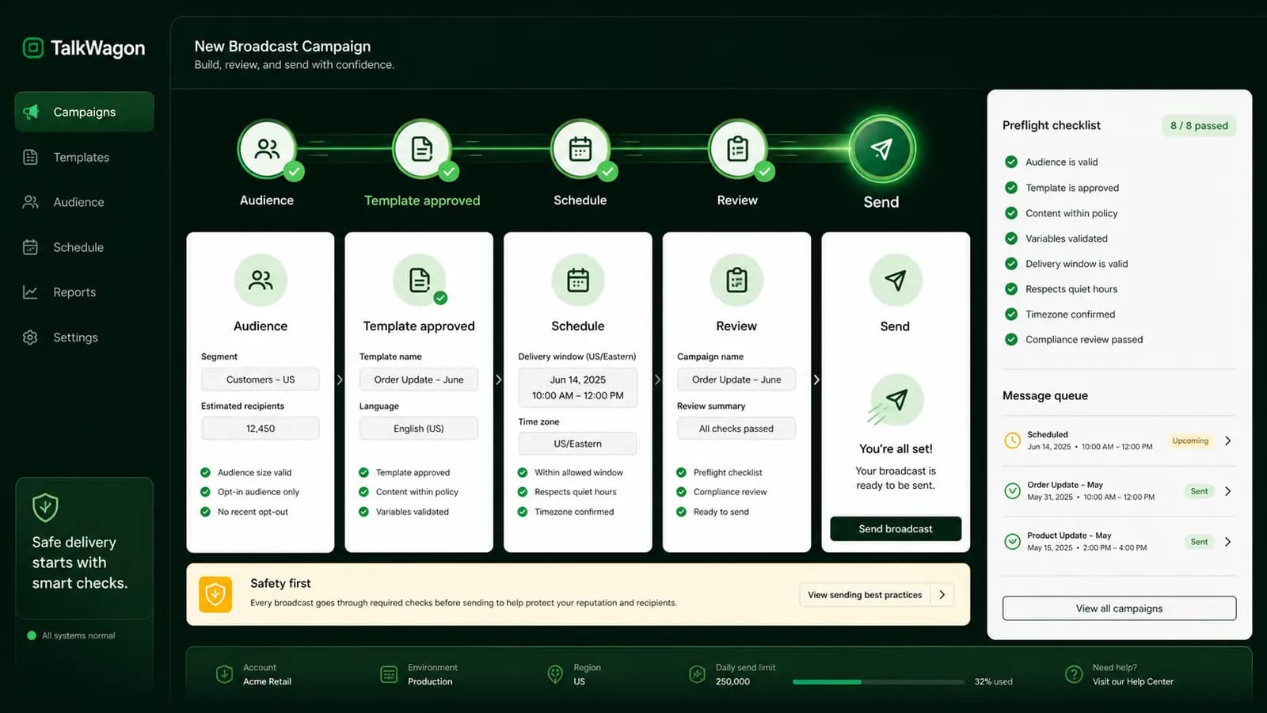Open the US/Eastern time zone selector
This screenshot has width=1267, height=713.
coord(578,444)
